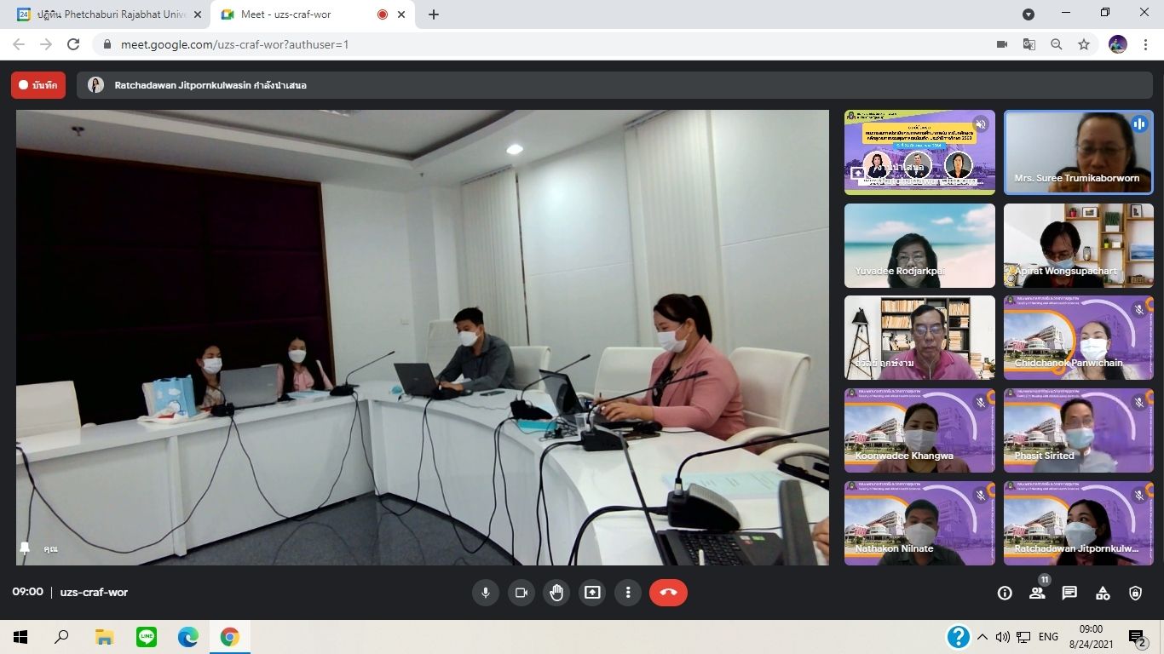Turn off the camera in Meet
This screenshot has width=1164, height=654.
pos(521,593)
